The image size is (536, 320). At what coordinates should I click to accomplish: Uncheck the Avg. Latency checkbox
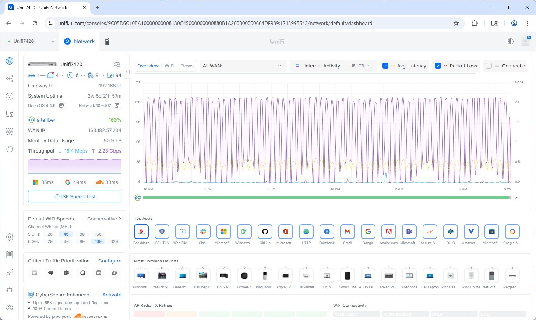pyautogui.click(x=385, y=66)
